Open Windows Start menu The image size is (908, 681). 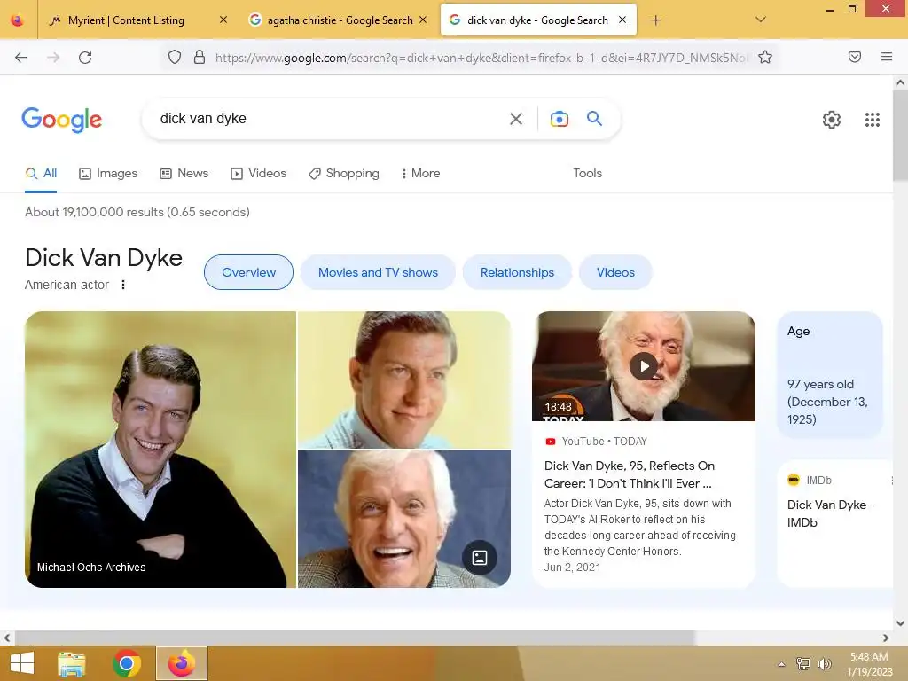click(x=22, y=663)
